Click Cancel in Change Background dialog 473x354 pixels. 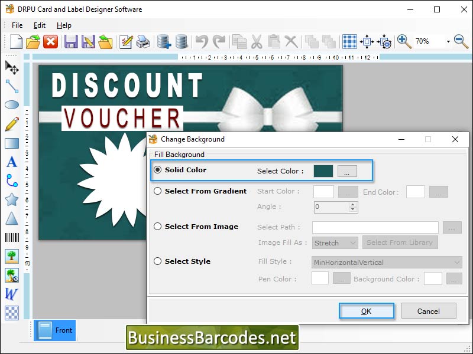pos(429,310)
